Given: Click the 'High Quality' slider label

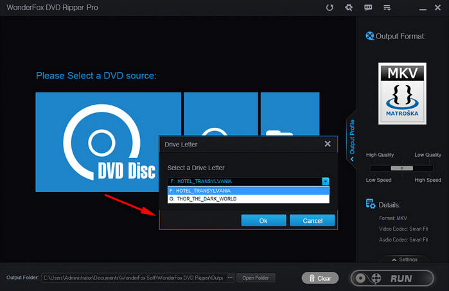Looking at the screenshot, I should pos(380,155).
